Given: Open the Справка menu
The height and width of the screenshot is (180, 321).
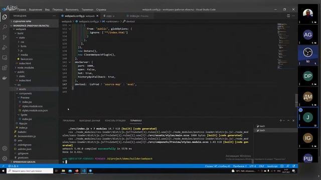Looking at the screenshot, I should pyautogui.click(x=101, y=9).
